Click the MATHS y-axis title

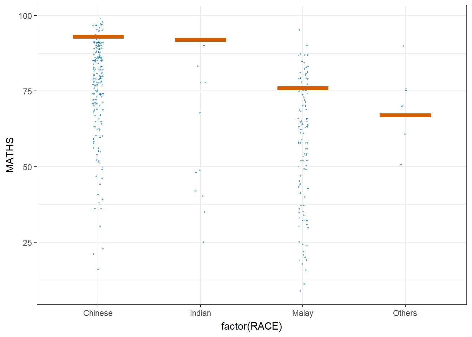click(10, 155)
